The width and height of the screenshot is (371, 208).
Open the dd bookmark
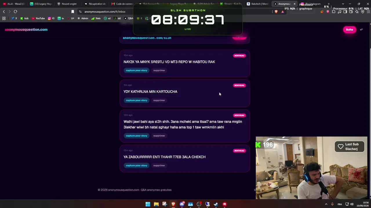coord(117,18)
